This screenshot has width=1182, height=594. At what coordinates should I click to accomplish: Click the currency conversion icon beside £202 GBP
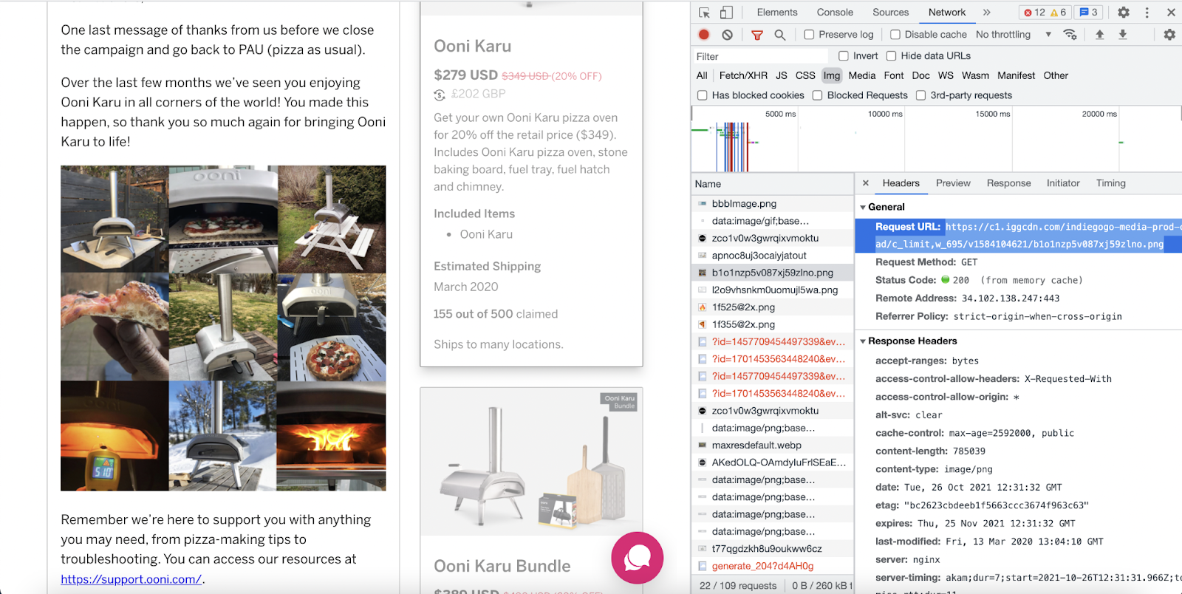click(x=440, y=95)
